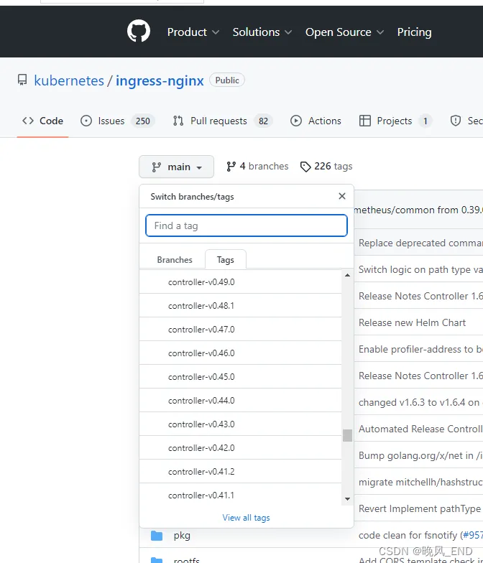The height and width of the screenshot is (563, 483).
Task: Click the tag list scrollbar up arrow
Action: 347,276
